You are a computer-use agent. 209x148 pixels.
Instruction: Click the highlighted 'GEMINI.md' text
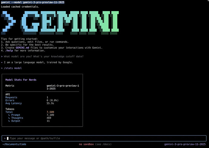(22, 48)
